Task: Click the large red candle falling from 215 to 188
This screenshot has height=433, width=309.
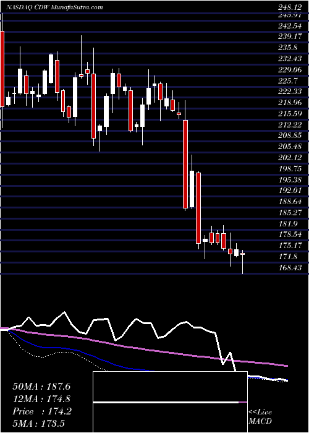Action: 185,164
